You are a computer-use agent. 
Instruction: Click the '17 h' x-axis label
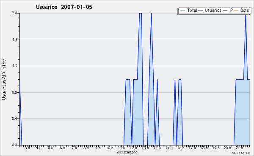tap(192, 148)
